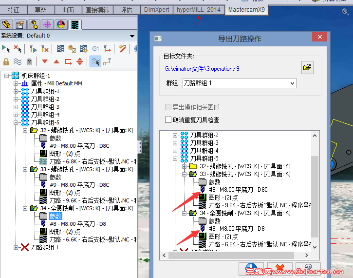Select 参数 under operation 34 in left tree

(55, 216)
